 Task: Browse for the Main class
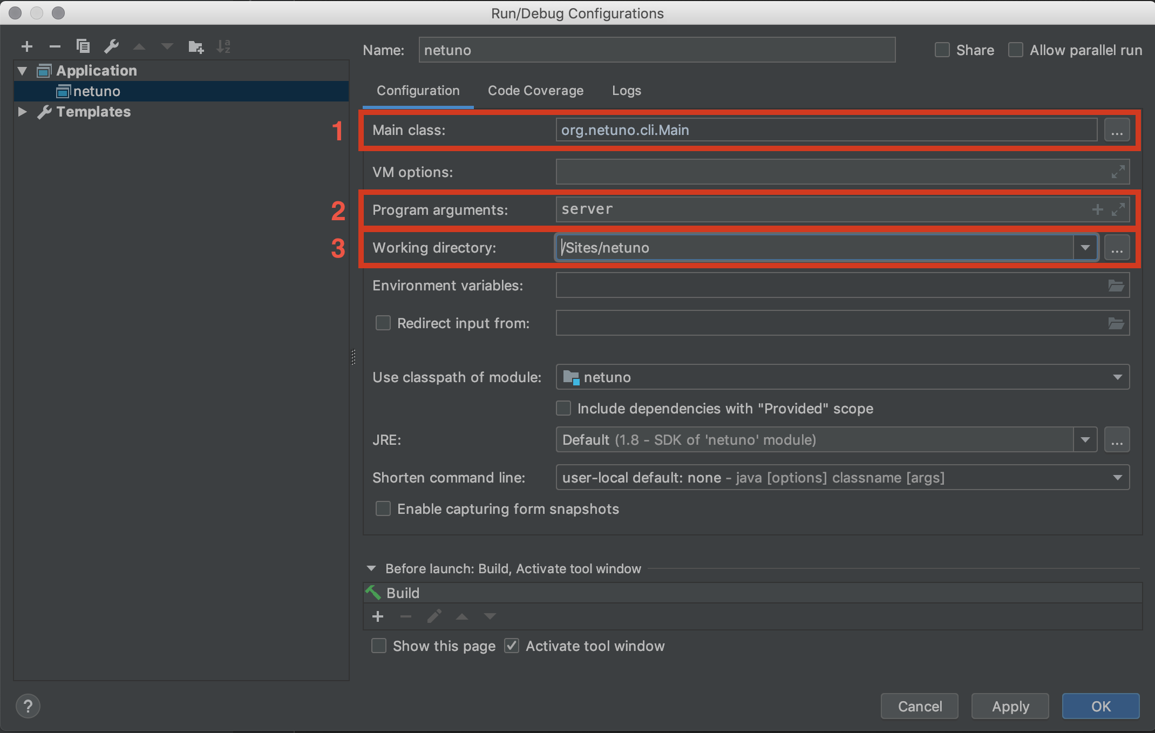coord(1117,130)
